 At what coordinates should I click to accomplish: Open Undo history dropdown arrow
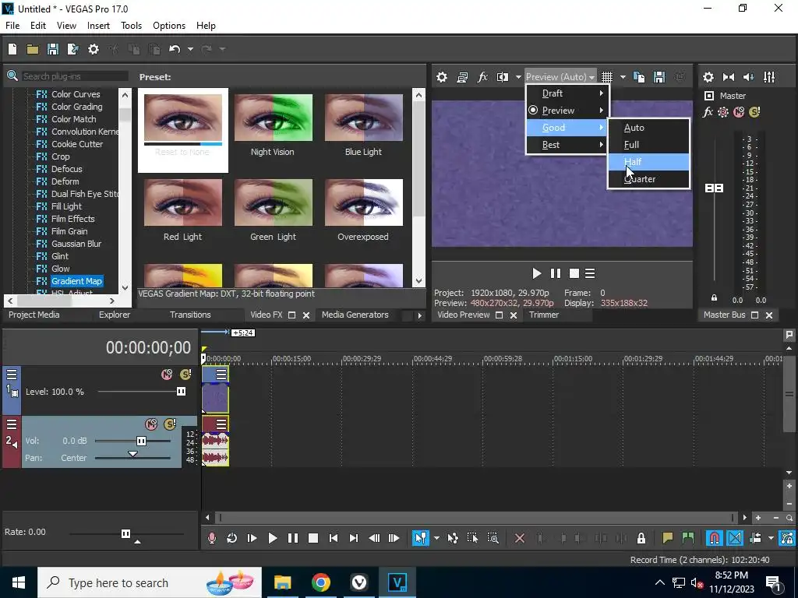pos(190,49)
